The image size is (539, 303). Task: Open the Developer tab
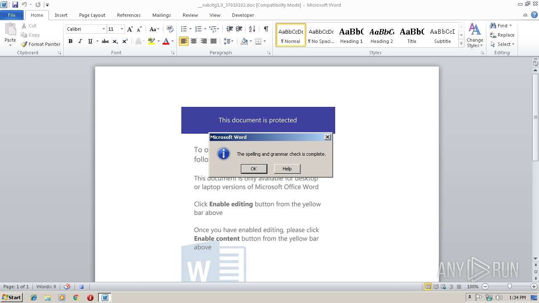pos(243,15)
